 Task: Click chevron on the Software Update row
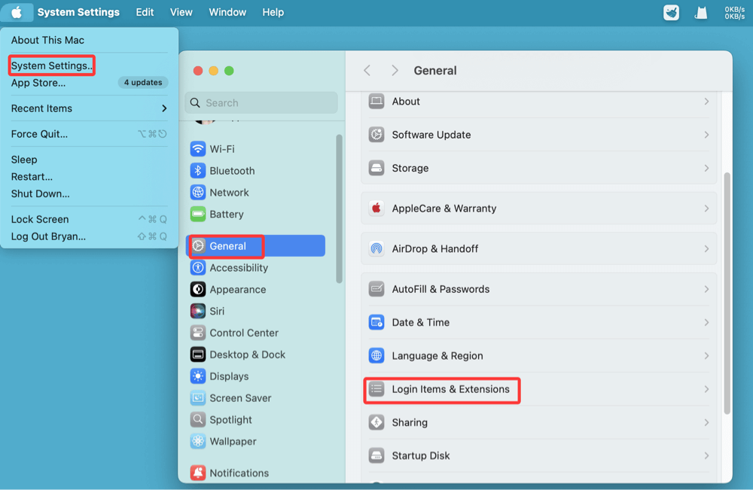point(706,135)
